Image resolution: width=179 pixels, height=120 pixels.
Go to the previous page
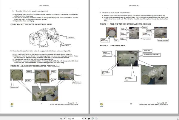click(65, 119)
